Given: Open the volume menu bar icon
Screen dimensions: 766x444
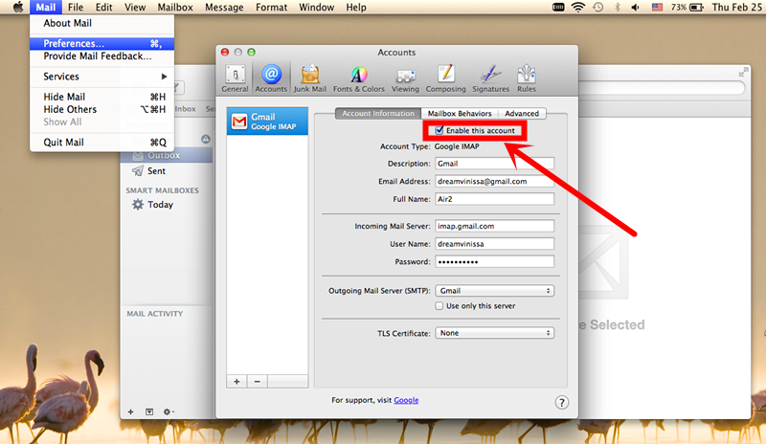Looking at the screenshot, I should (635, 8).
